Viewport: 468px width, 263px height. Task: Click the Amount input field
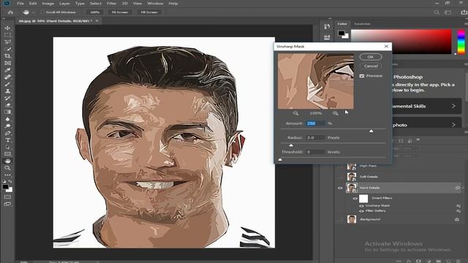coord(315,123)
